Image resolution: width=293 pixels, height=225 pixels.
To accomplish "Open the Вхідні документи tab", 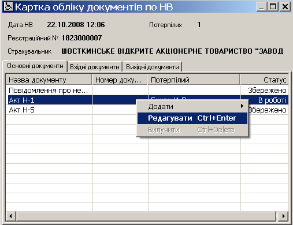I will pos(95,67).
